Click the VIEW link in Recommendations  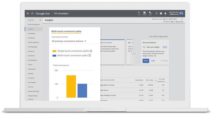coord(153,61)
